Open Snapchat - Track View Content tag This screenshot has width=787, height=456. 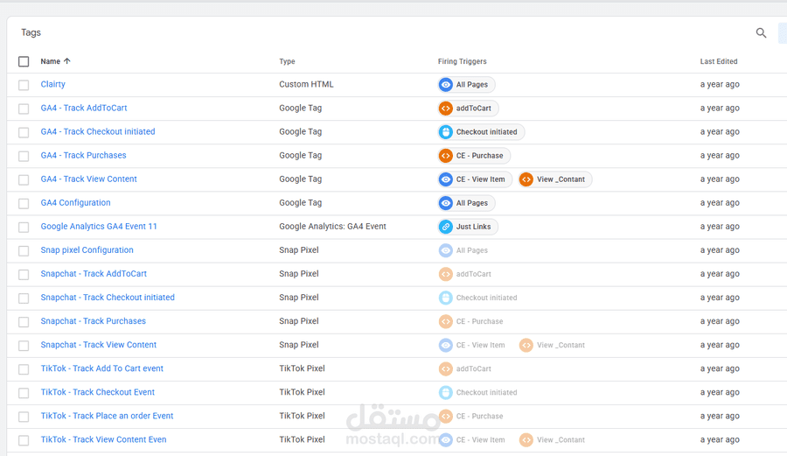click(x=98, y=345)
